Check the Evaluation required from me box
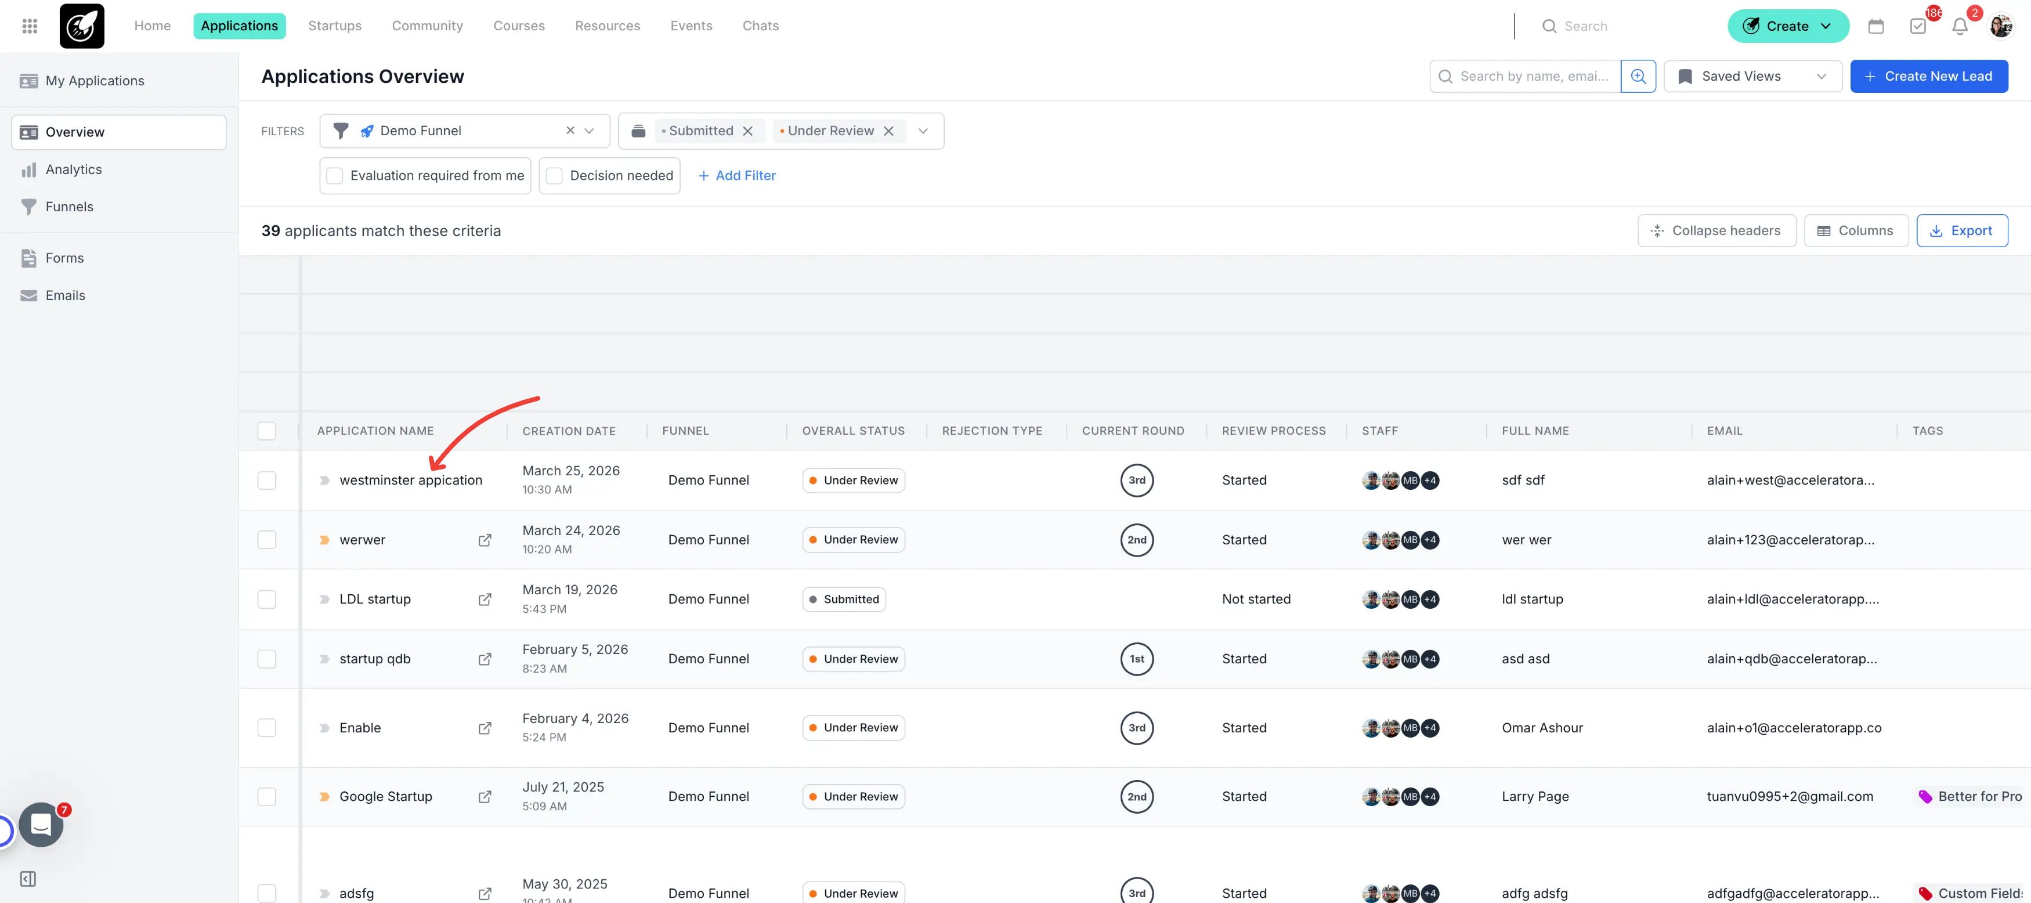 coord(335,176)
